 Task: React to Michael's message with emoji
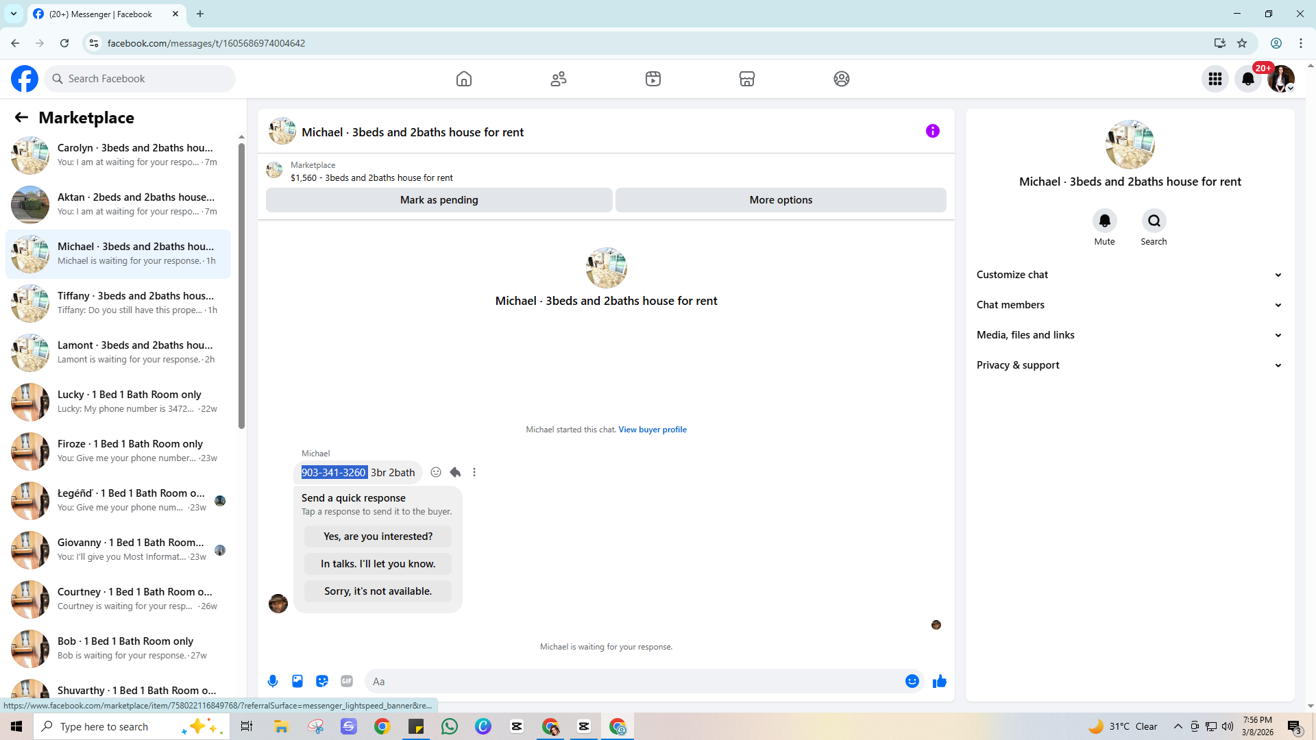point(436,472)
